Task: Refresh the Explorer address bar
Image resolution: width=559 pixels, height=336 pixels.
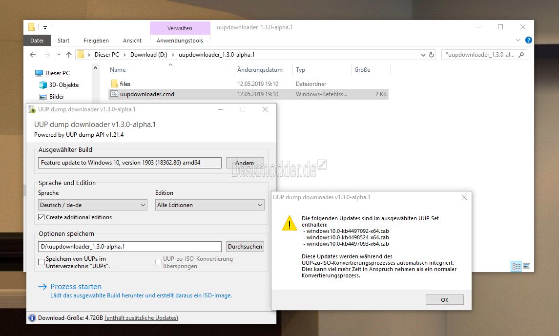Action: [x=432, y=55]
